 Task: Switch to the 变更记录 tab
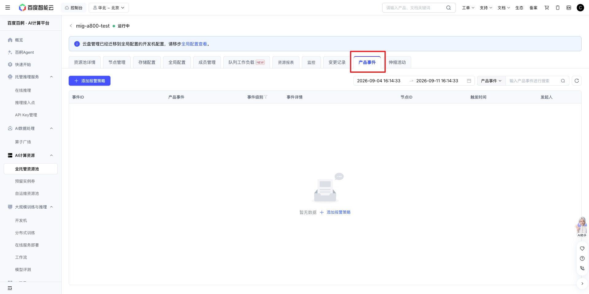coord(337,62)
